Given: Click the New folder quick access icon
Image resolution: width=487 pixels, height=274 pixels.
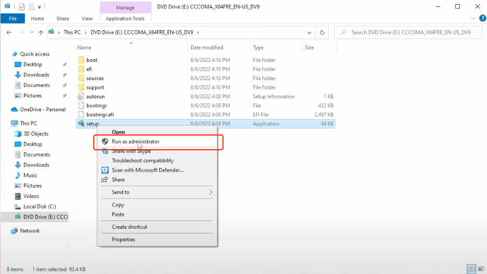Looking at the screenshot, I should pos(31,7).
